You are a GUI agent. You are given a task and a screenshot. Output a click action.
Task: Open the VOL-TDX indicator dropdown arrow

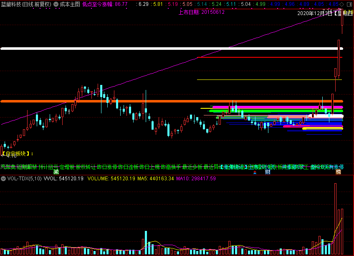(3, 179)
